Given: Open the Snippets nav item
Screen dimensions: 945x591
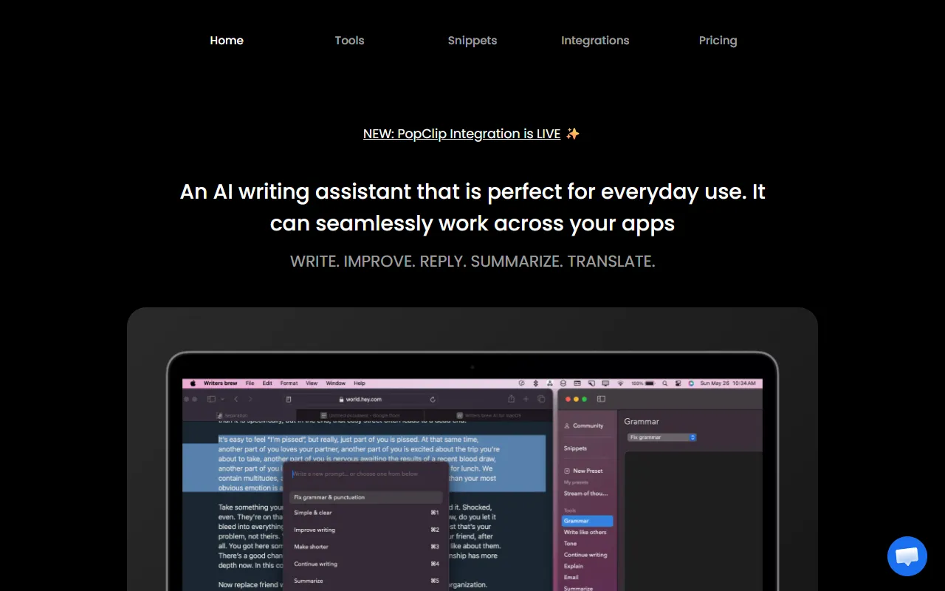Looking at the screenshot, I should pyautogui.click(x=472, y=41).
